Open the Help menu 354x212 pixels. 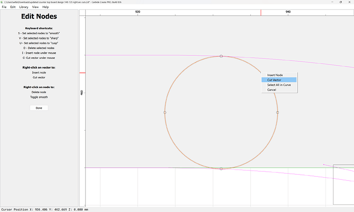click(46, 7)
